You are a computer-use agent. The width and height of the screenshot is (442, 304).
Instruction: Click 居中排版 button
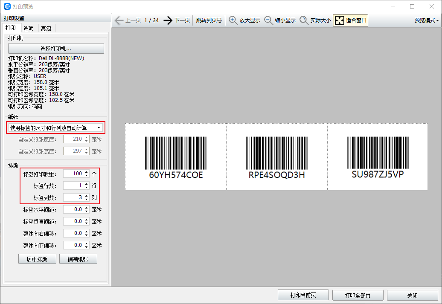pos(37,259)
